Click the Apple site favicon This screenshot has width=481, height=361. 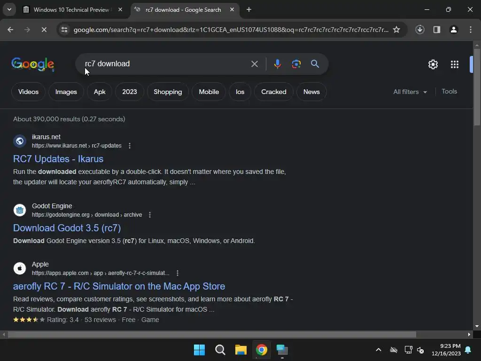pos(20,268)
